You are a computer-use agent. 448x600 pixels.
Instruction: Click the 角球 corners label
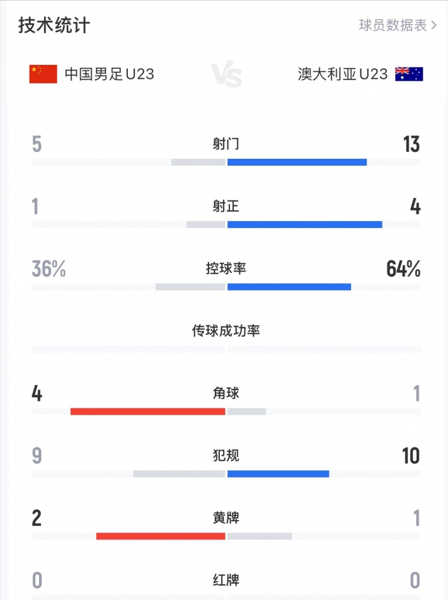click(x=226, y=393)
